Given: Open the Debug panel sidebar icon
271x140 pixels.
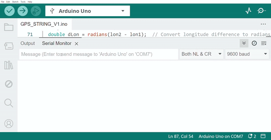Looking at the screenshot, I should click(x=9, y=84).
